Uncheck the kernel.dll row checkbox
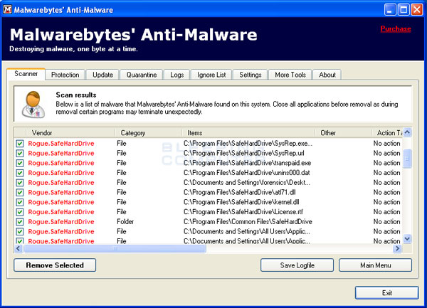 (x=20, y=202)
